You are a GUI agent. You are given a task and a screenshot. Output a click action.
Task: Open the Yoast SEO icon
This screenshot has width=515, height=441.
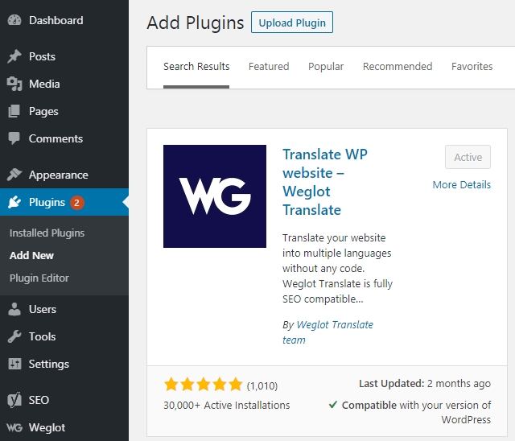[14, 400]
